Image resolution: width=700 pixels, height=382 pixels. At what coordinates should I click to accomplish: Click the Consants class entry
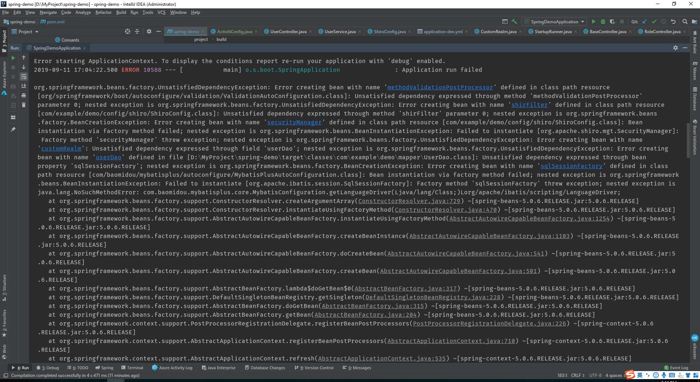[67, 40]
